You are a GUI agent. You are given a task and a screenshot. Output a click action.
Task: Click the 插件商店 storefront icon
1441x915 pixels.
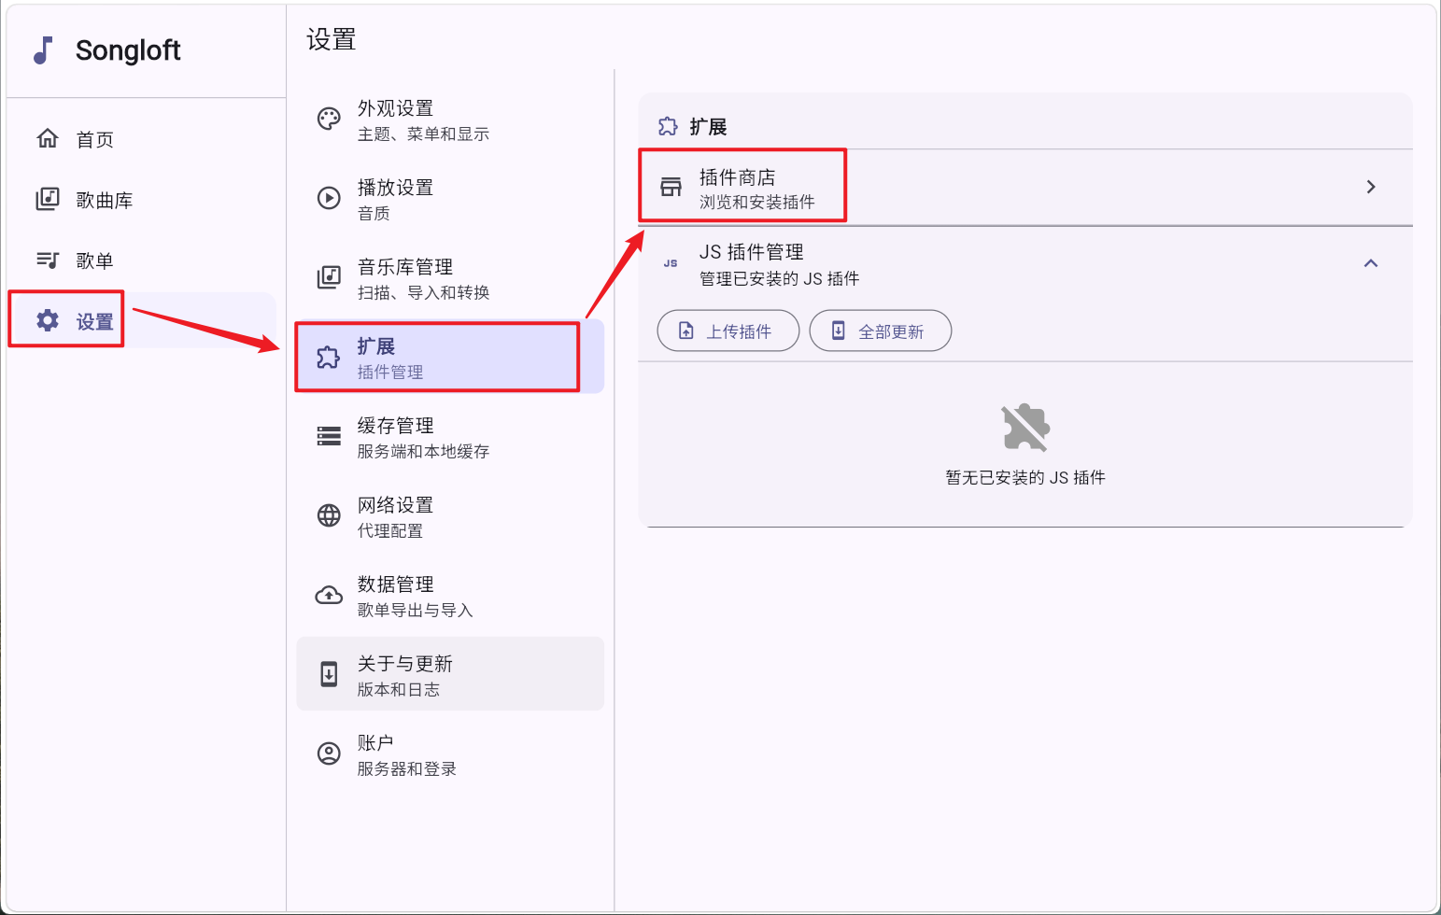671,187
